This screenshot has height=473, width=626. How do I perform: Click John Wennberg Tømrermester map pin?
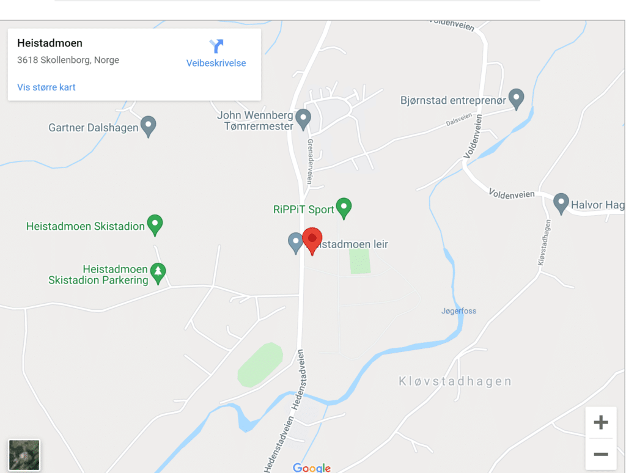303,119
